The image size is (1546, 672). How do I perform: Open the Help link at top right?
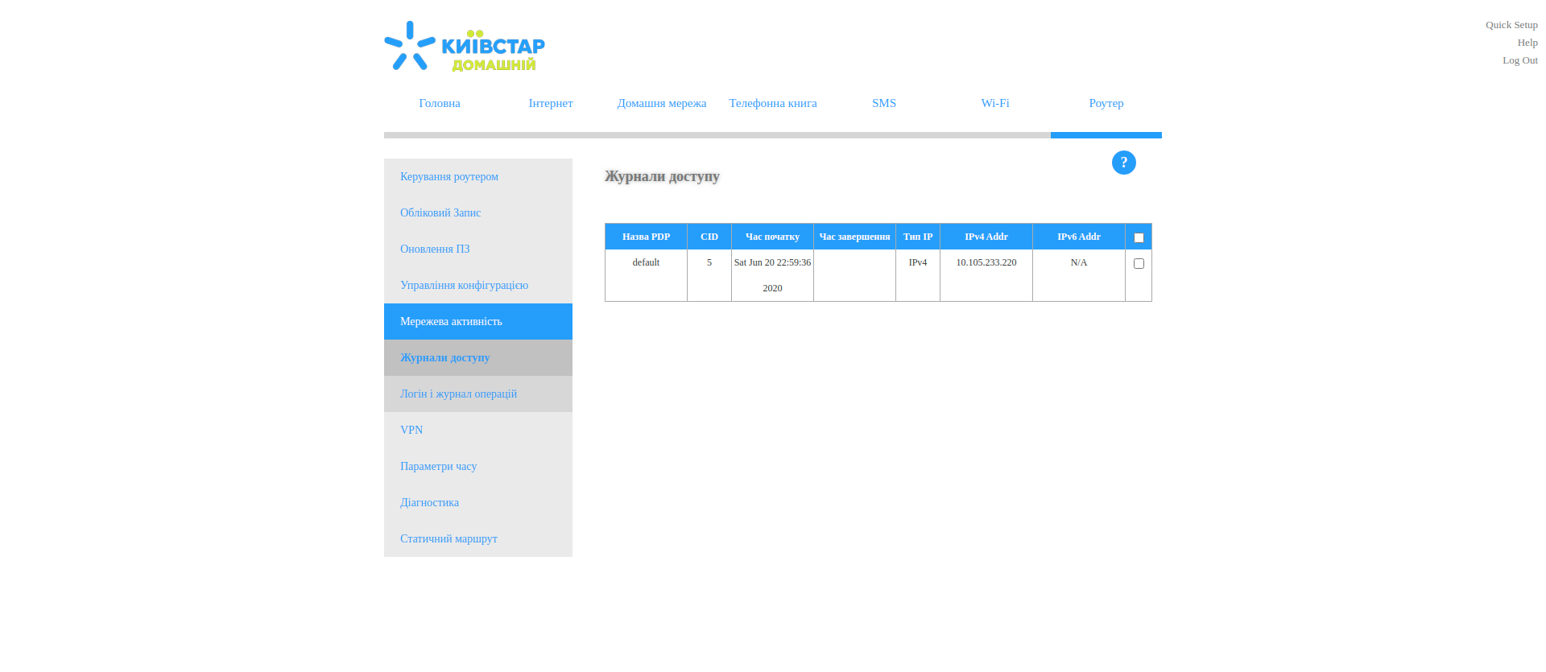click(x=1527, y=43)
